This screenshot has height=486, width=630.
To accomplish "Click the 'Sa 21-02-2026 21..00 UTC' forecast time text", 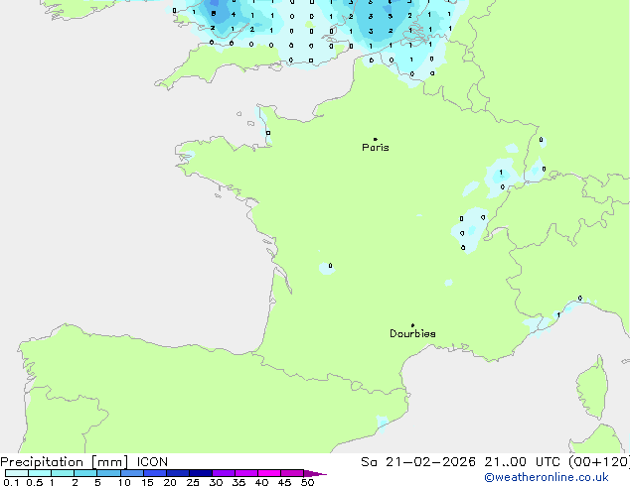I will tap(460, 462).
